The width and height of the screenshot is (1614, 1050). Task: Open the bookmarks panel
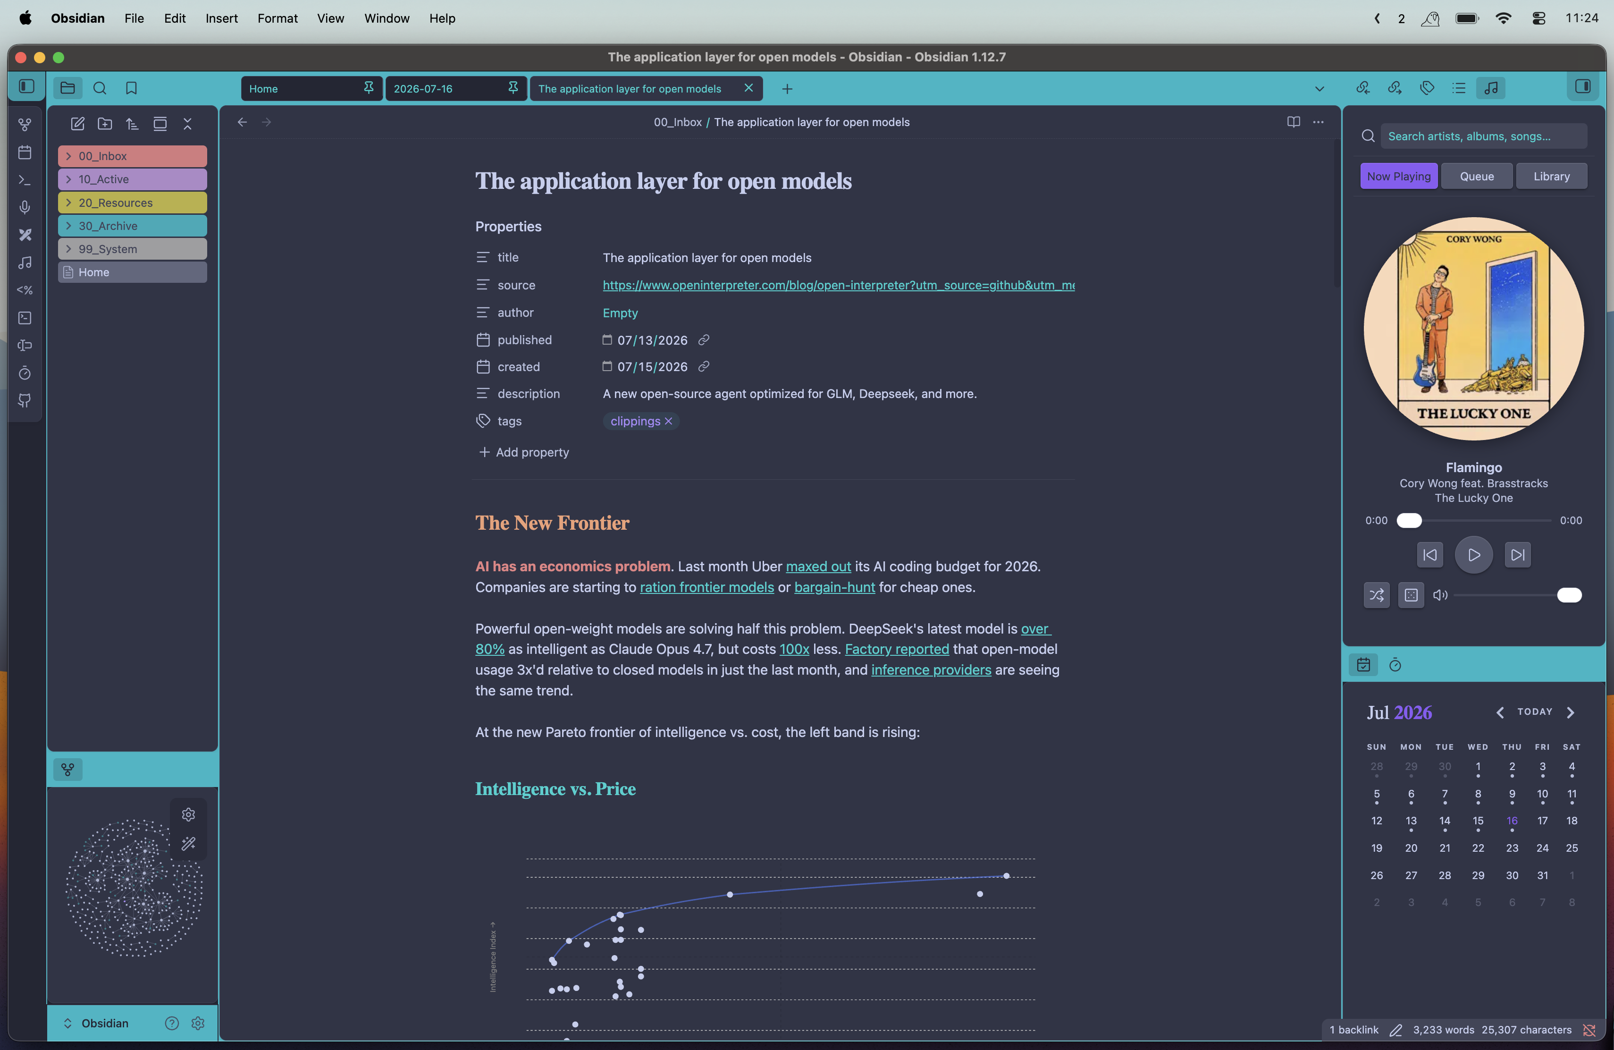(132, 88)
